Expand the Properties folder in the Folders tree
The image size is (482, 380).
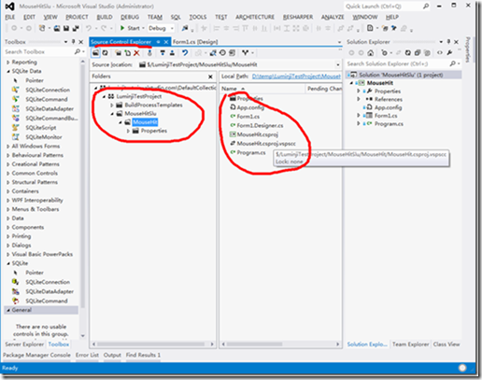pyautogui.click(x=128, y=131)
